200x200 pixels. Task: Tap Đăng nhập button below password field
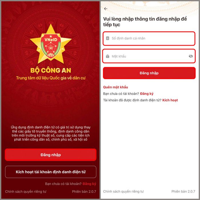point(149,73)
